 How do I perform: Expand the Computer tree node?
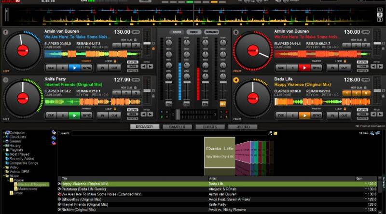point(4,133)
